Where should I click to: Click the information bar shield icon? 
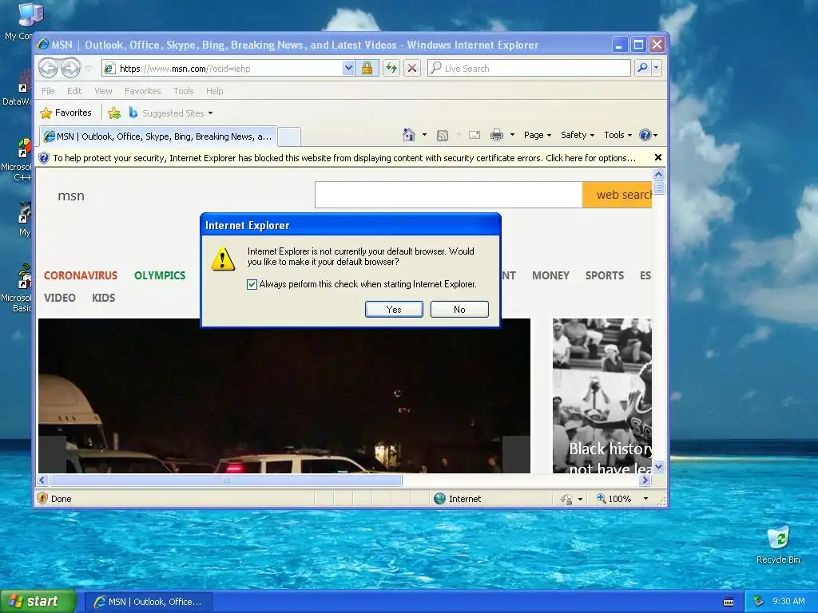click(44, 158)
